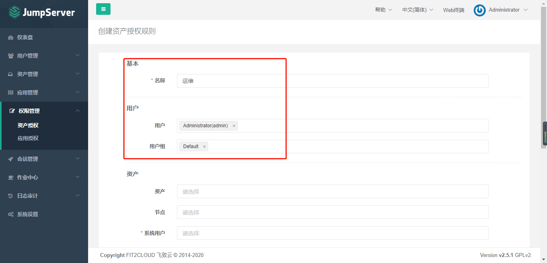Viewport: 547px width, 263px height.
Task: Click the JumpServer logo icon
Action: (x=15, y=12)
